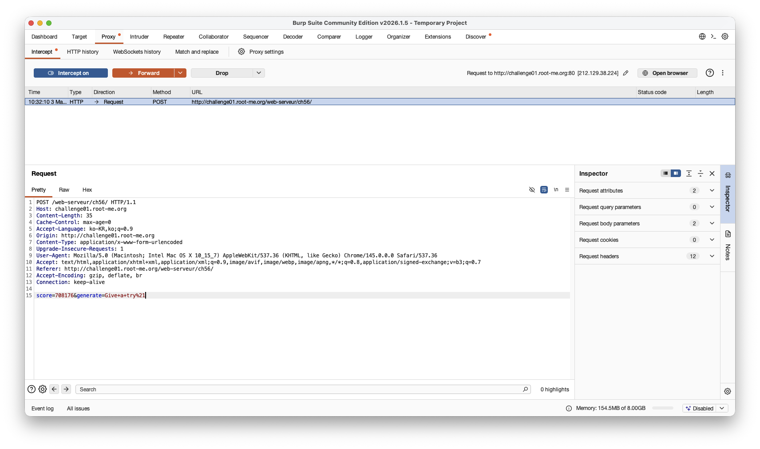
Task: Expand Request cookies section
Action: tap(712, 240)
